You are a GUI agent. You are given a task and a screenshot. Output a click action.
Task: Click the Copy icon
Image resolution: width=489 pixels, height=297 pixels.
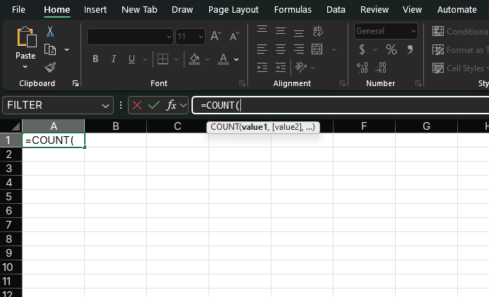click(50, 49)
